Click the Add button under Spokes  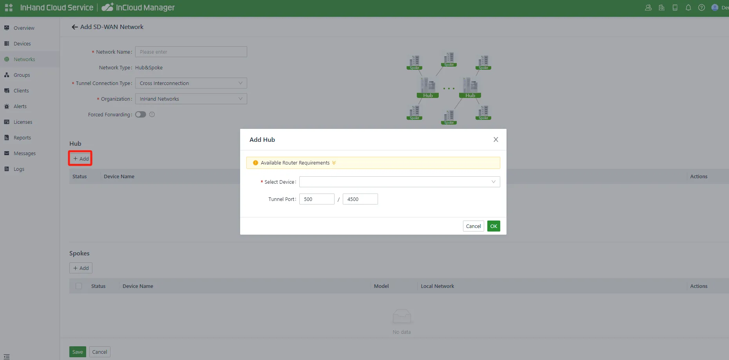(81, 268)
